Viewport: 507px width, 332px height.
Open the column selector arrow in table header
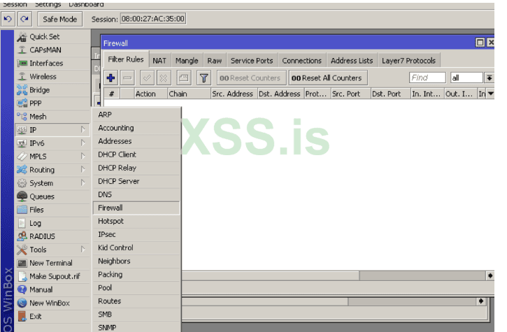pos(490,94)
